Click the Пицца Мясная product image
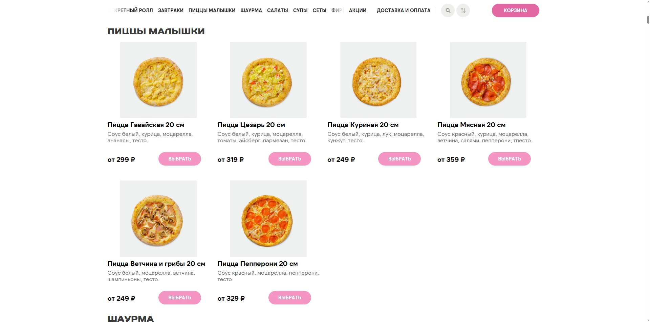Image resolution: width=650 pixels, height=322 pixels. coord(488,80)
